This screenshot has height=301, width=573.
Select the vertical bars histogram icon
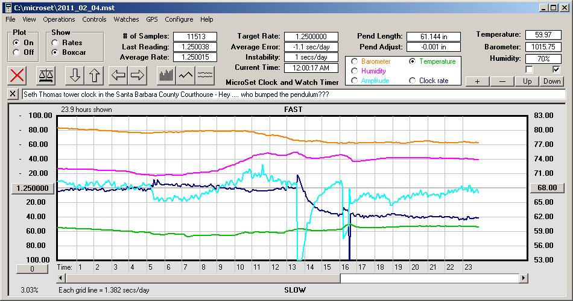click(166, 75)
